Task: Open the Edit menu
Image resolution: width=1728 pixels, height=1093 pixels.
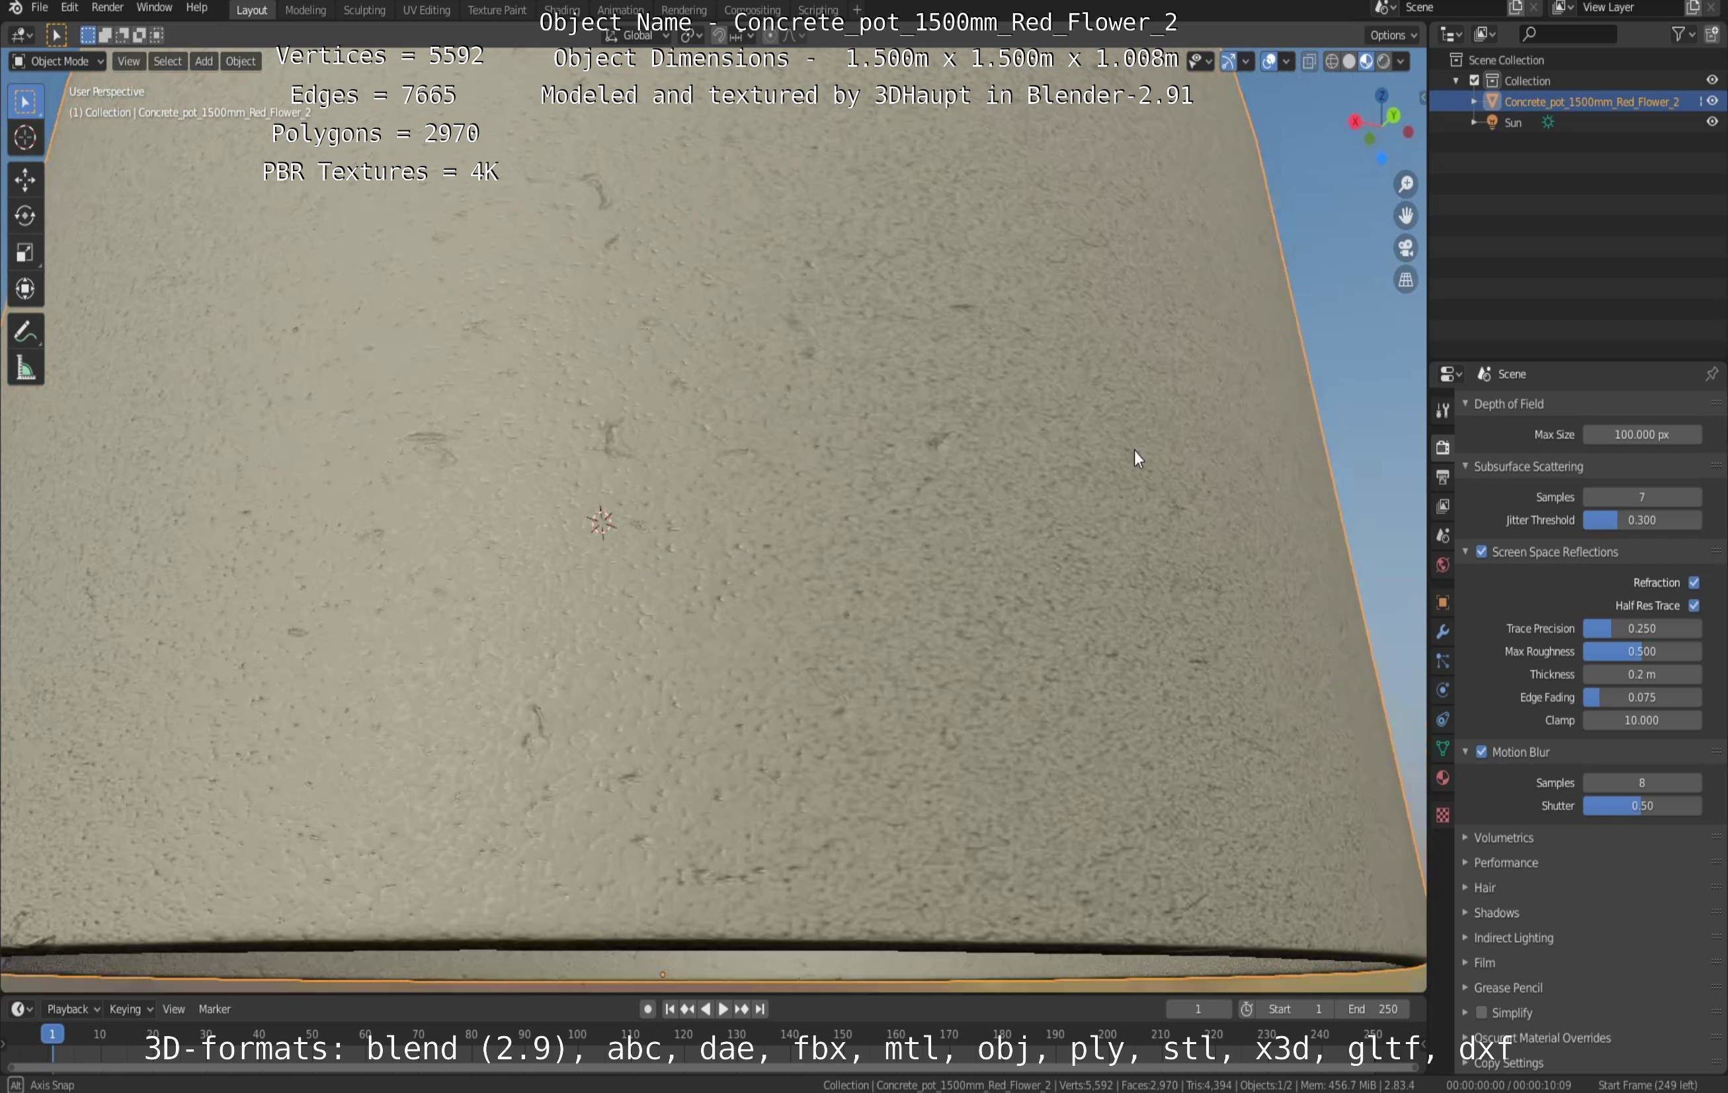Action: (69, 8)
